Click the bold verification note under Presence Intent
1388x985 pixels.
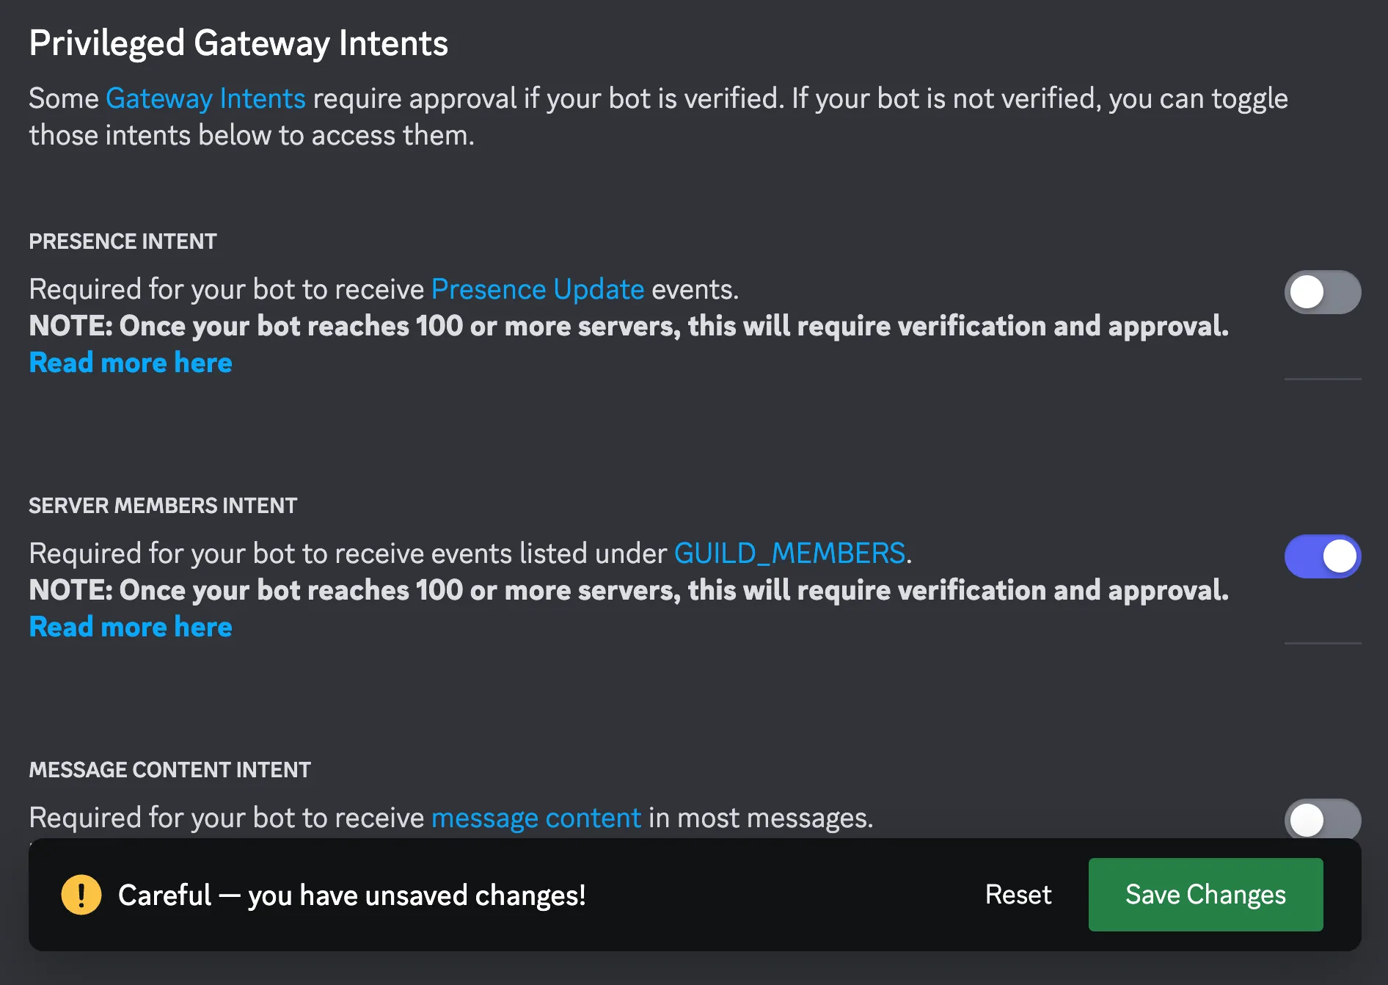pos(628,326)
